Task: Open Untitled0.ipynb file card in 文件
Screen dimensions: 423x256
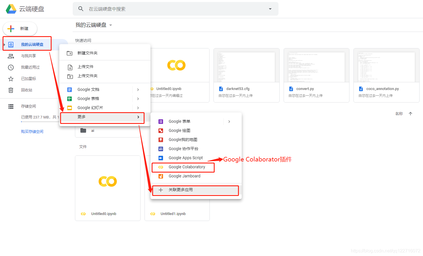Action: 108,188
